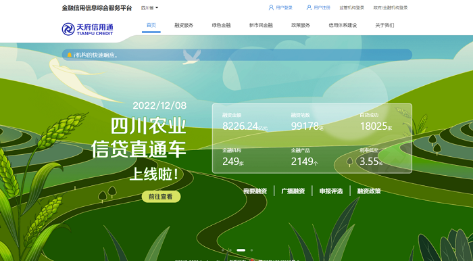Select the last carousel dot

(251, 250)
